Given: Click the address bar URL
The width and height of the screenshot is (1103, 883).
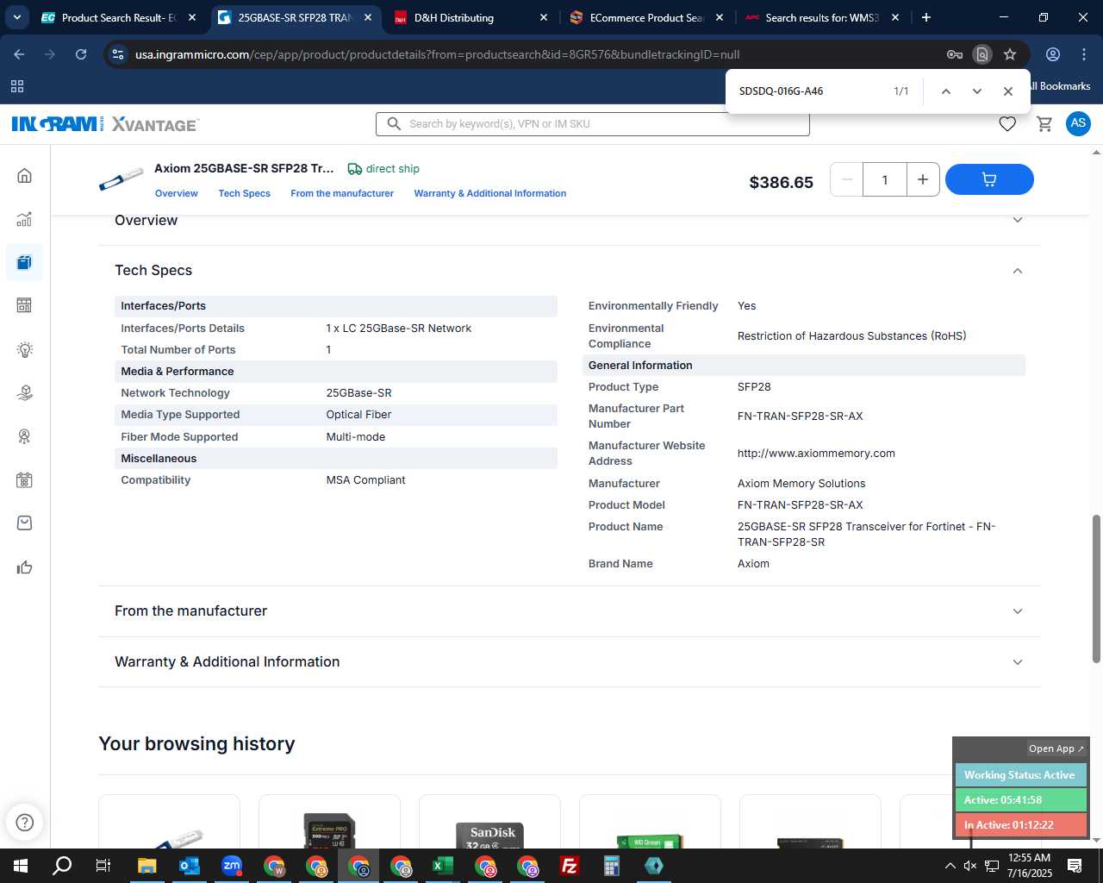Looking at the screenshot, I should 437,54.
